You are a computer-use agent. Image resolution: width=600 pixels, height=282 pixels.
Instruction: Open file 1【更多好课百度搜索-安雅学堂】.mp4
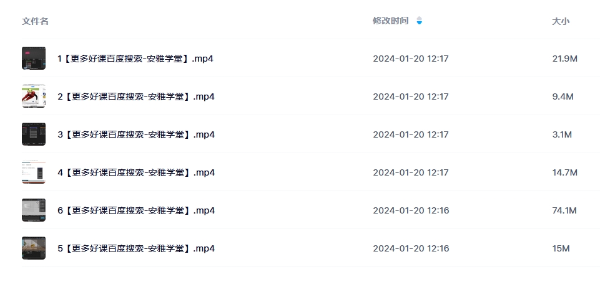click(135, 59)
